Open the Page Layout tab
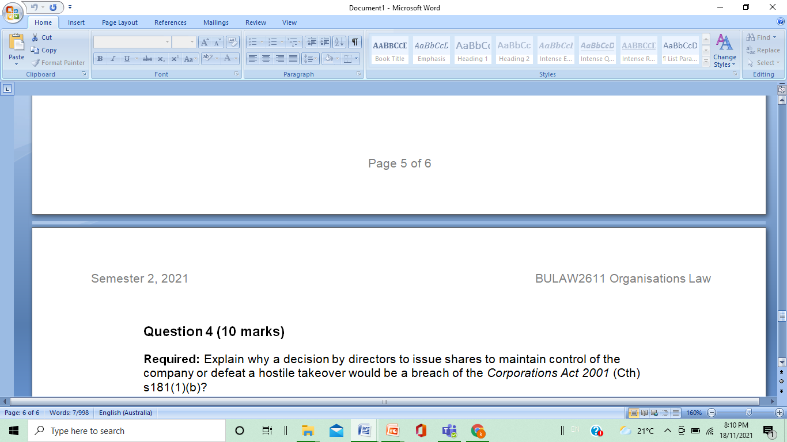 coord(119,22)
